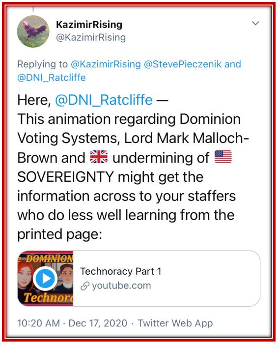Click the red-haired cartoon character in thumbnail
Viewport: 278px width, 344px height.
(x=25, y=278)
